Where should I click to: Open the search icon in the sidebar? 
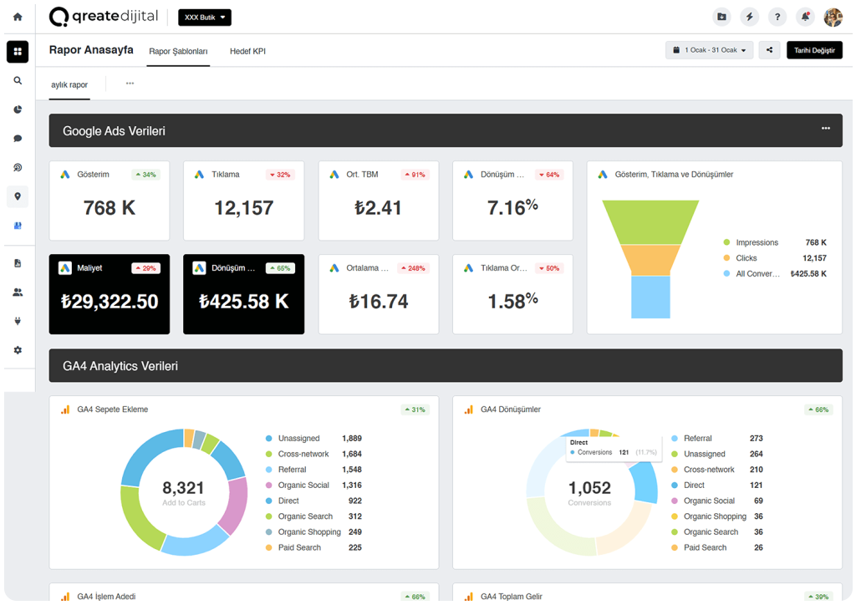coord(18,81)
